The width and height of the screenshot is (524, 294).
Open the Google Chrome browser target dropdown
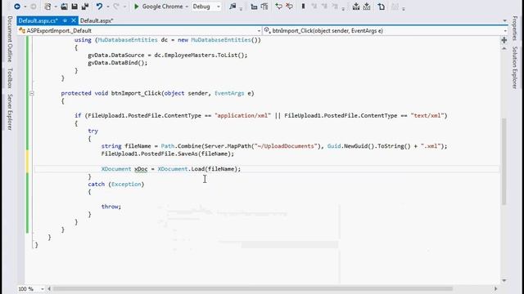click(x=187, y=7)
